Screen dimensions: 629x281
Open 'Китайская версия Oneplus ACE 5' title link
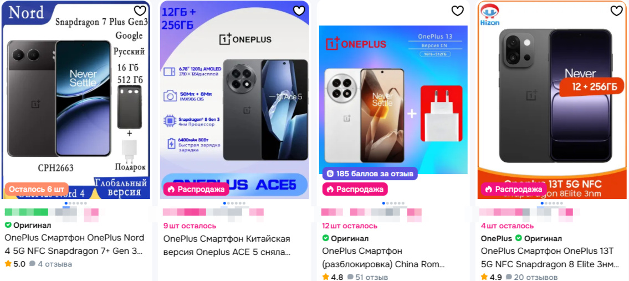tap(227, 245)
